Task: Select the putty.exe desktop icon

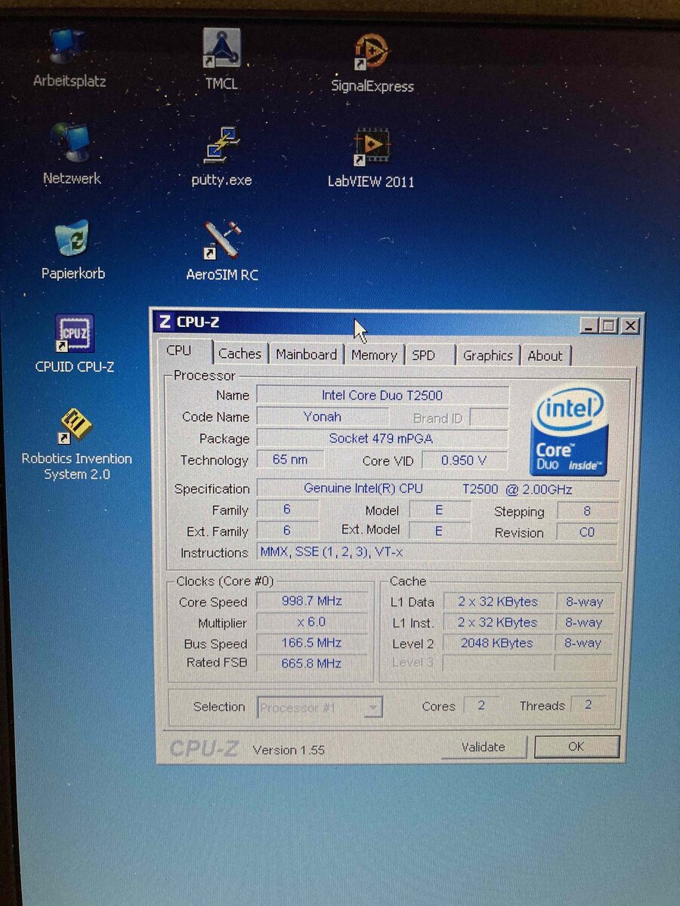Action: [221, 156]
